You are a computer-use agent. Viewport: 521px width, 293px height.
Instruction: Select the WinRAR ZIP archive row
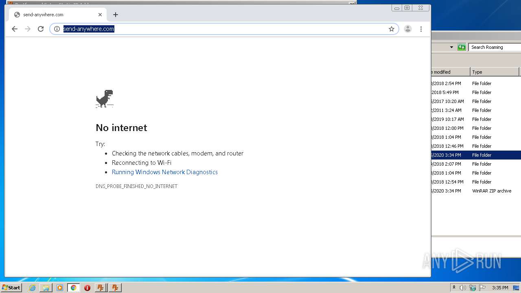coord(476,191)
